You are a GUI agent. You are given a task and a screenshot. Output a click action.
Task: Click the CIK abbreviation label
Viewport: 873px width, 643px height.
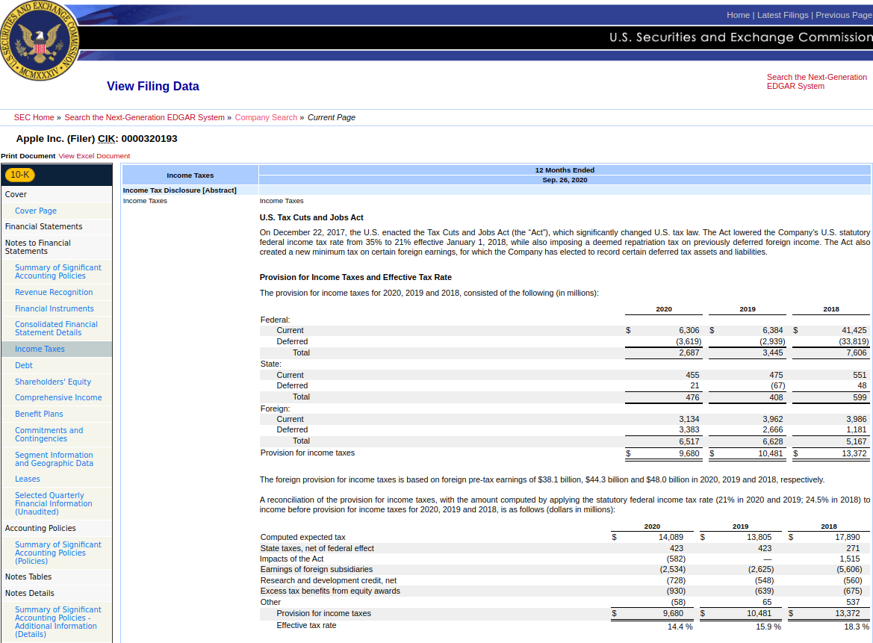pyautogui.click(x=106, y=139)
